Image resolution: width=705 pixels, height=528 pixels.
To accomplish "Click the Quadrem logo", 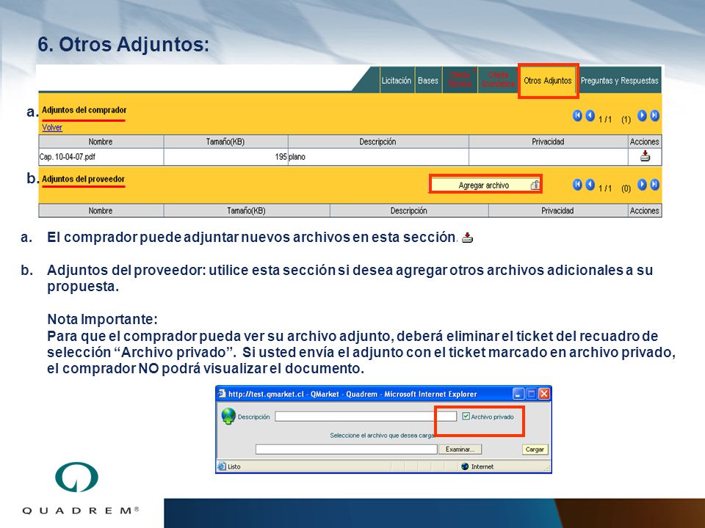I will (80, 489).
